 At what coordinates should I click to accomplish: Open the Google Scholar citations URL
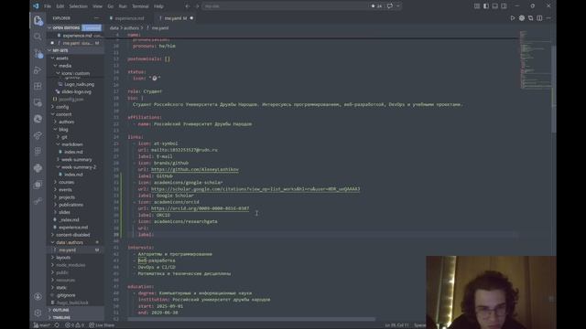pos(255,189)
